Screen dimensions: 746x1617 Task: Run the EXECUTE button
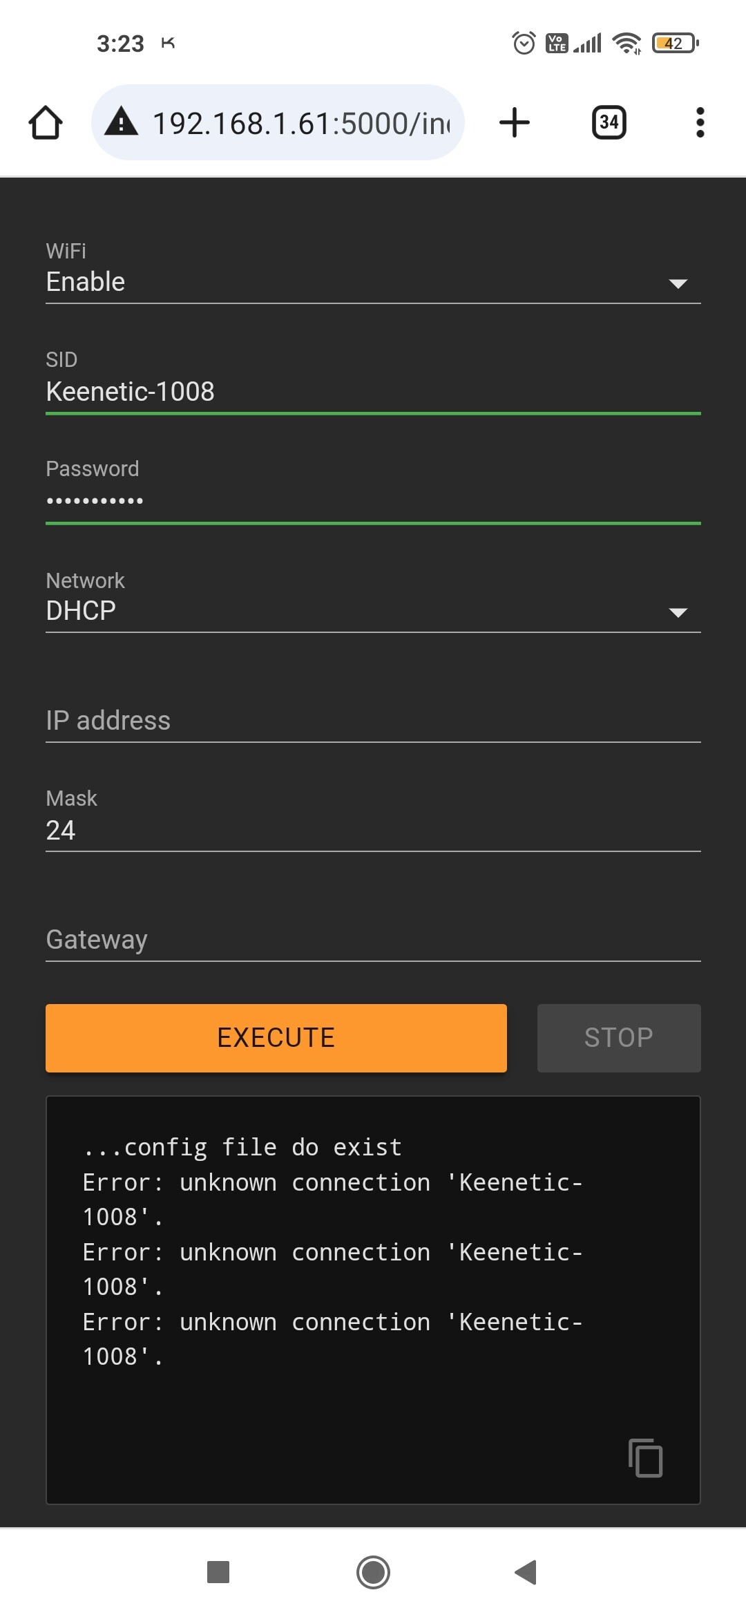point(276,1038)
